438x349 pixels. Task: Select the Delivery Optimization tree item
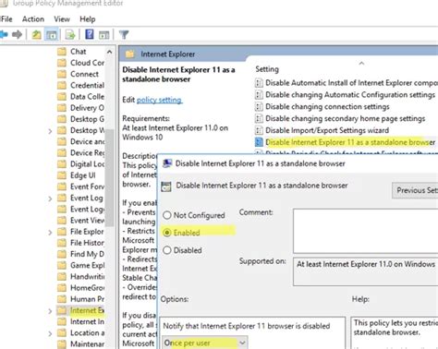coord(87,108)
